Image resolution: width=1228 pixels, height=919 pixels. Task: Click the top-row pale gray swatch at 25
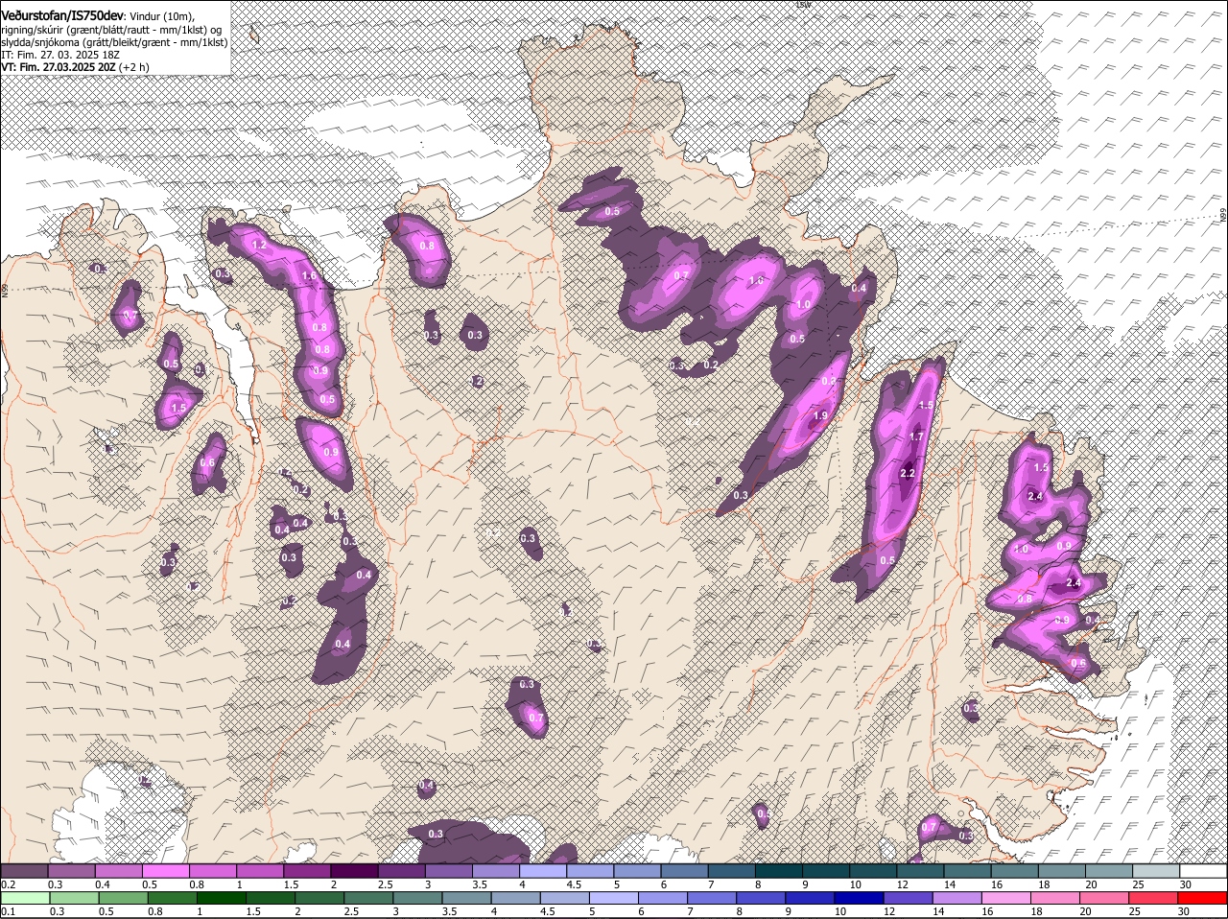coord(1155,871)
